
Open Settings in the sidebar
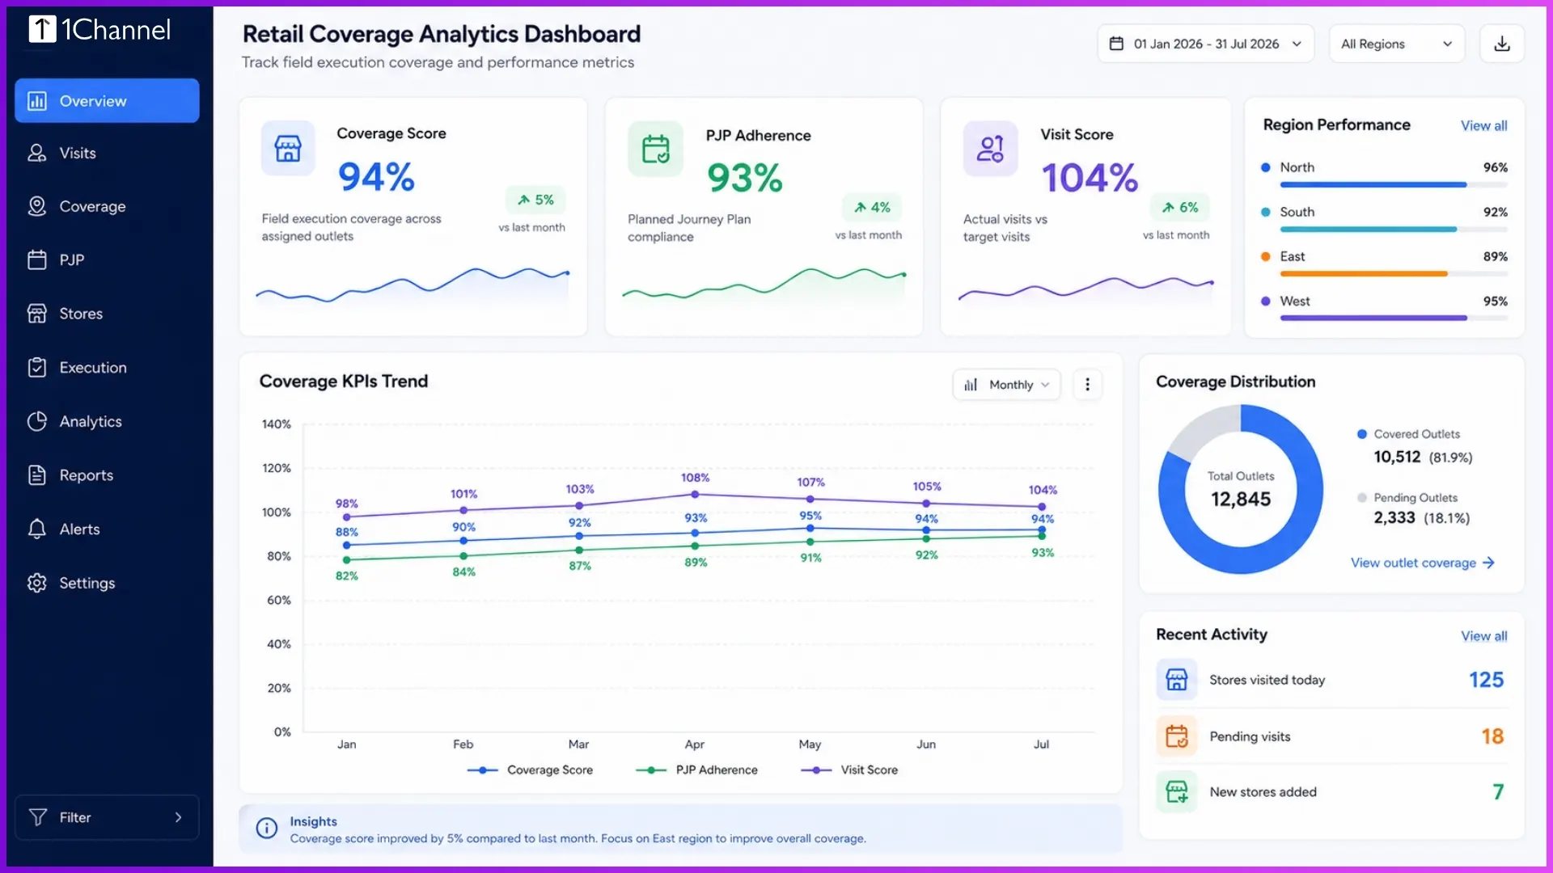[107, 583]
